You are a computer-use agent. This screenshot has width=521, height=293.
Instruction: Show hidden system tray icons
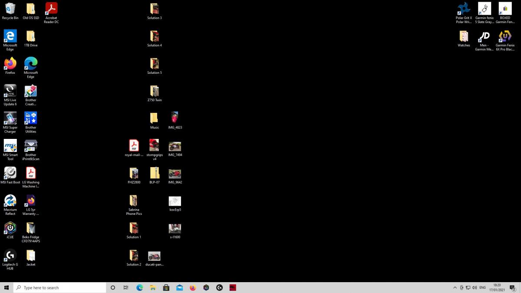pyautogui.click(x=455, y=287)
